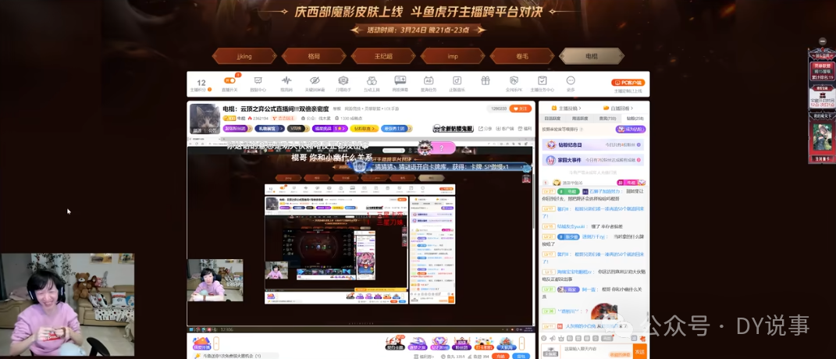Open the 契约卡牌 activity icon

[x=395, y=343]
